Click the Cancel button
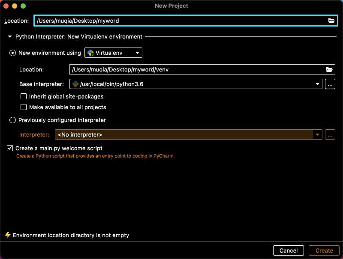The height and width of the screenshot is (259, 343). (288, 250)
